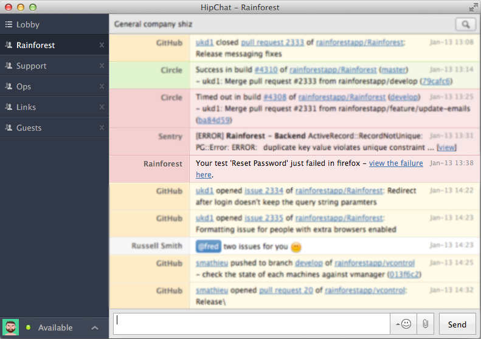The height and width of the screenshot is (339, 481).
Task: Select the Rainforest room tab
Action: click(x=54, y=45)
